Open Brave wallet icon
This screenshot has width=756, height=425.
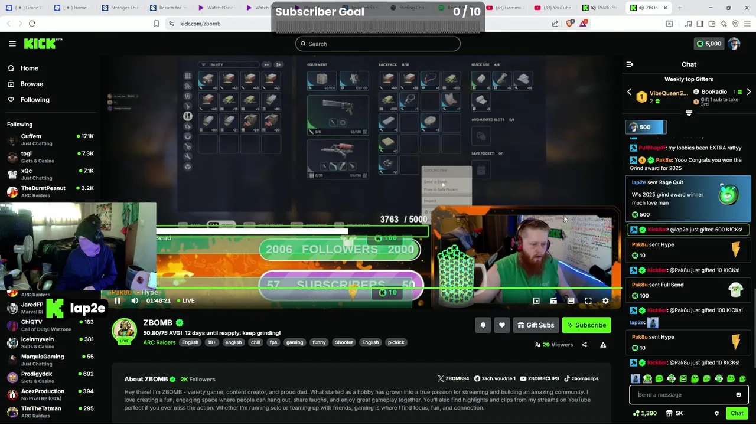tap(712, 24)
